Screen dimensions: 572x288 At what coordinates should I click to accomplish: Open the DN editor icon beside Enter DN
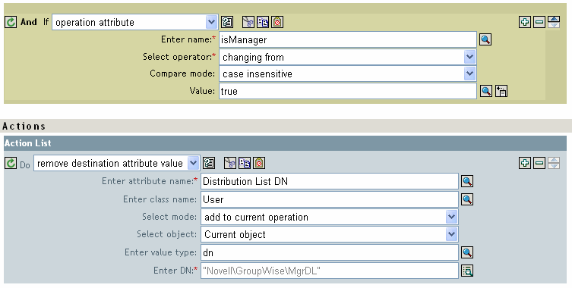[x=467, y=271]
